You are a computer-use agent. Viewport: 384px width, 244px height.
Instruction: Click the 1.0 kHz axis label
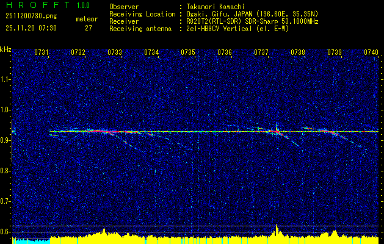tap(5, 110)
